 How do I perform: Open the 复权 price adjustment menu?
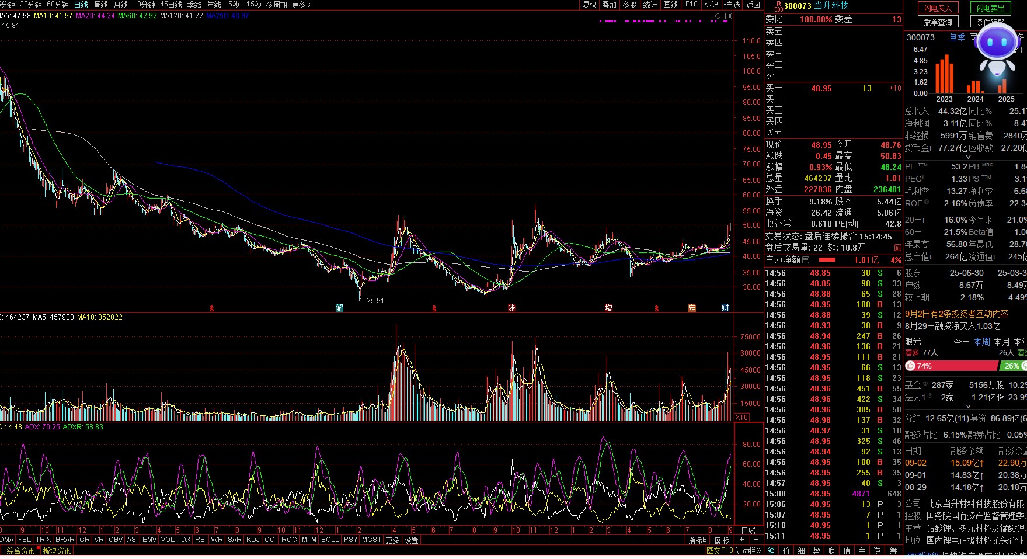[x=590, y=5]
